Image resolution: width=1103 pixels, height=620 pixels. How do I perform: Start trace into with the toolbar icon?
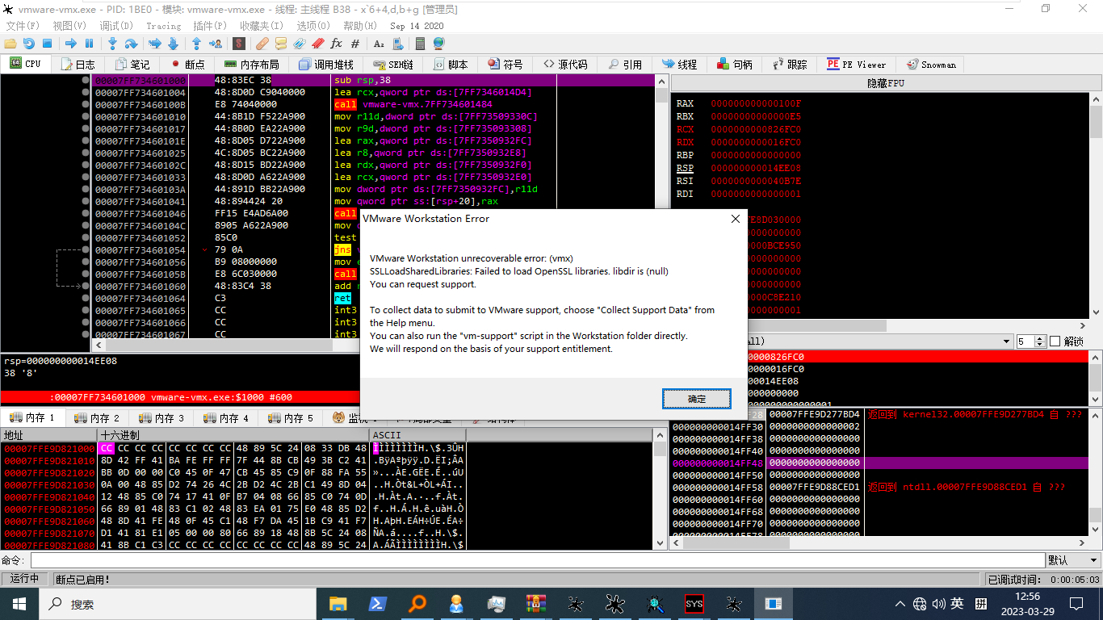point(154,44)
